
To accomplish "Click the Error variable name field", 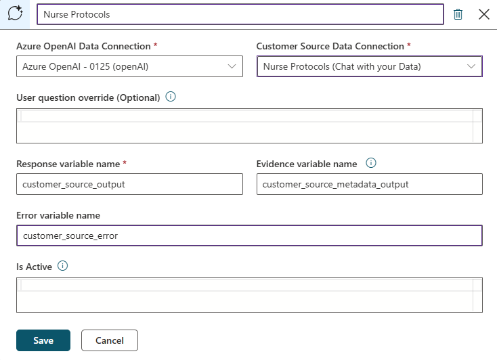I will (x=249, y=235).
